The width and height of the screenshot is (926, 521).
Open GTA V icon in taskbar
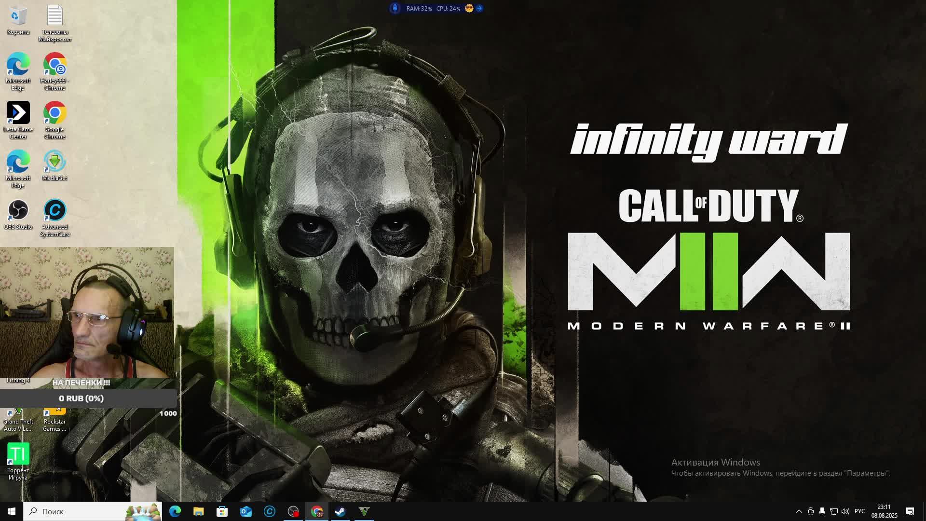point(364,511)
